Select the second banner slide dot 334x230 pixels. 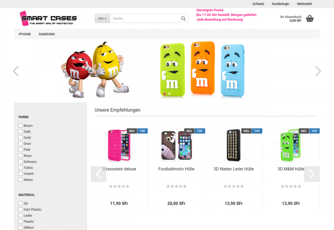170,94
